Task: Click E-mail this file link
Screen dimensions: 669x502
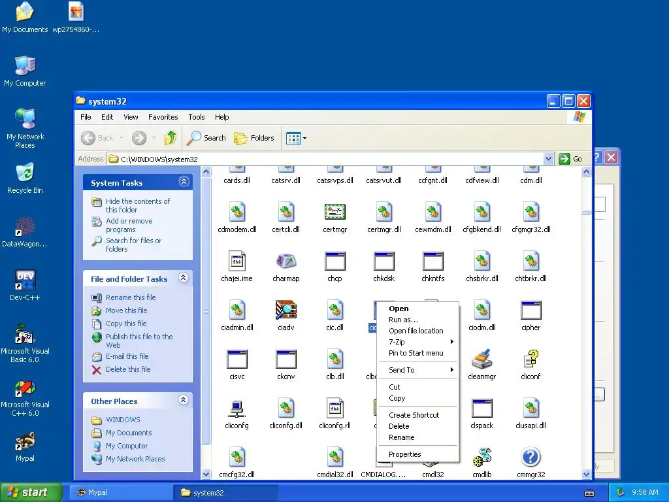Action: point(127,356)
